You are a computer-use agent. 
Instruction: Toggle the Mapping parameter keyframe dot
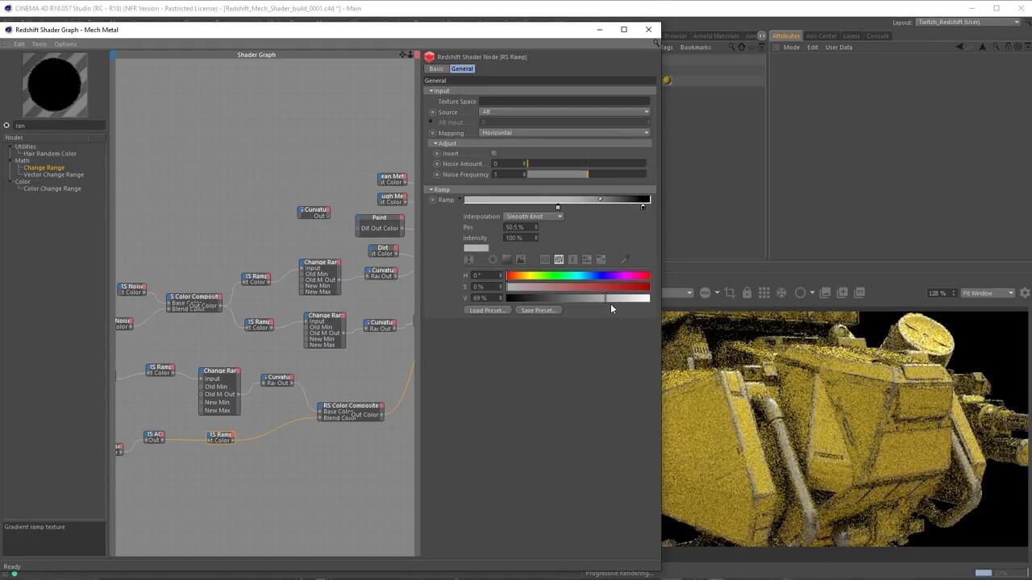pyautogui.click(x=433, y=133)
